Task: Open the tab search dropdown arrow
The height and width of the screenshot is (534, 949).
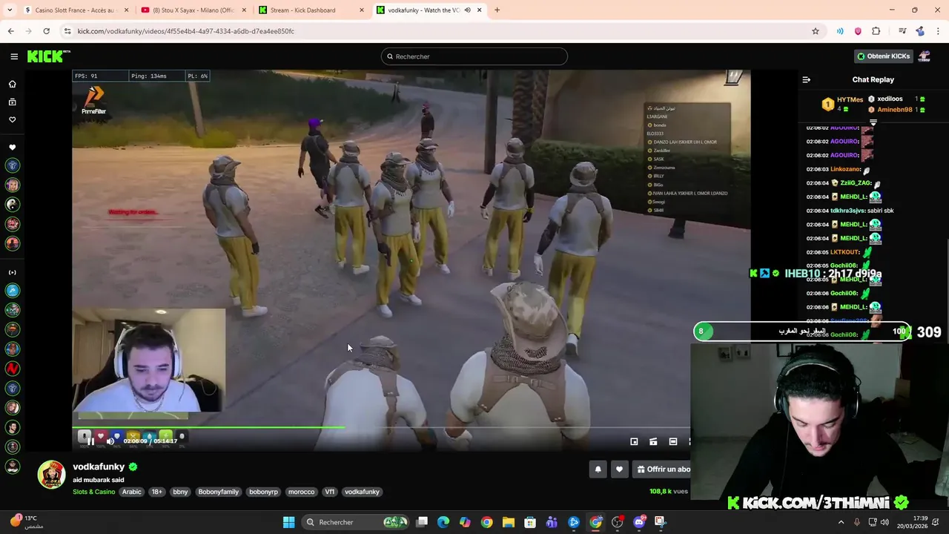Action: pos(9,10)
